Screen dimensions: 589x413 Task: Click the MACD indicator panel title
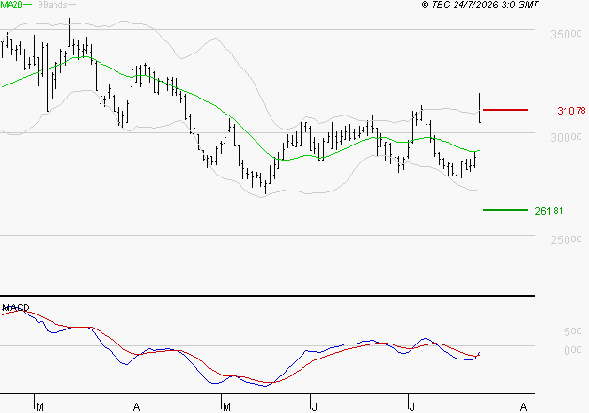(16, 308)
